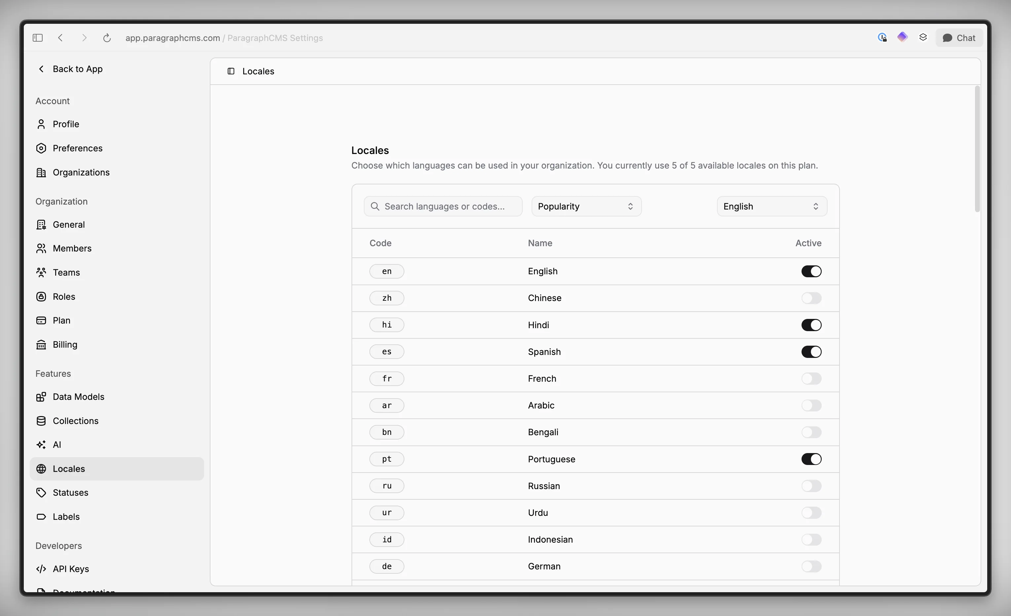The height and width of the screenshot is (616, 1011).
Task: Click the page vertical scrollbar
Action: (x=977, y=149)
